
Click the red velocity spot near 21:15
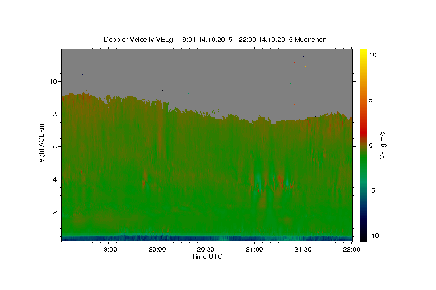280,179
